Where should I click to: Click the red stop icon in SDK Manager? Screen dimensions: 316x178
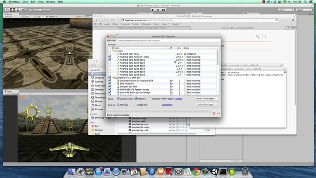point(214,113)
